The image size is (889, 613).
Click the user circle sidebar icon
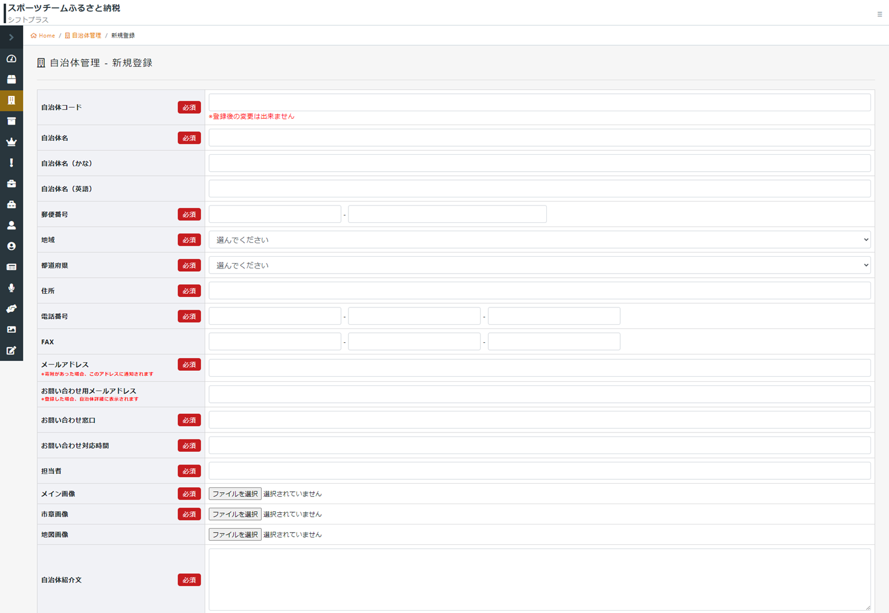click(x=11, y=246)
